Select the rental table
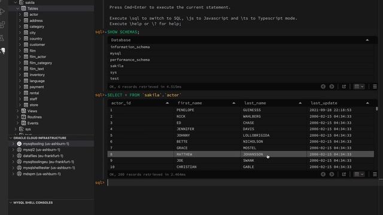Screen dimensions: 383x215 (34, 93)
